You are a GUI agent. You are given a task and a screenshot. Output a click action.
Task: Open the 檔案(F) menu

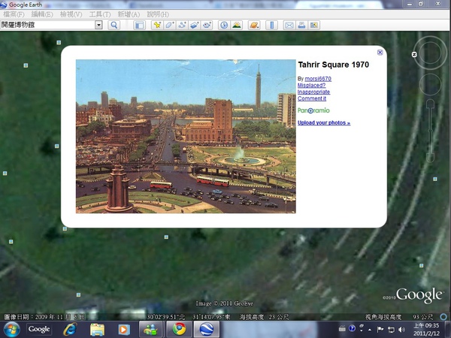point(14,14)
